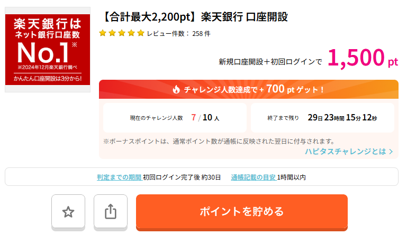Click the 終了まで残り countdown timer box
Image resolution: width=416 pixels, height=235 pixels.
322,117
